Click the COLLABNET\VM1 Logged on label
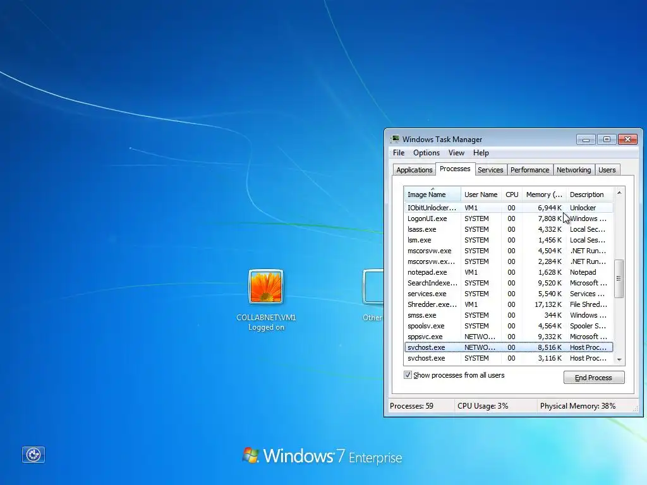Viewport: 647px width, 485px height. [x=266, y=322]
